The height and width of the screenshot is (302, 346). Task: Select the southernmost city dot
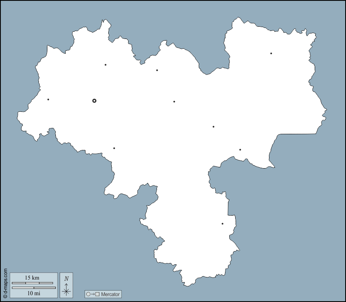point(222,224)
